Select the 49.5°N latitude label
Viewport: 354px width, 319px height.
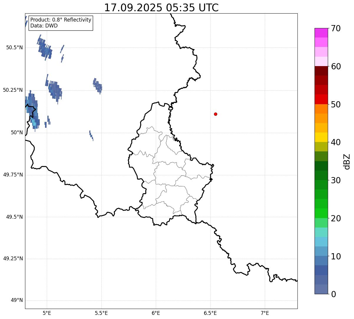click(x=14, y=217)
